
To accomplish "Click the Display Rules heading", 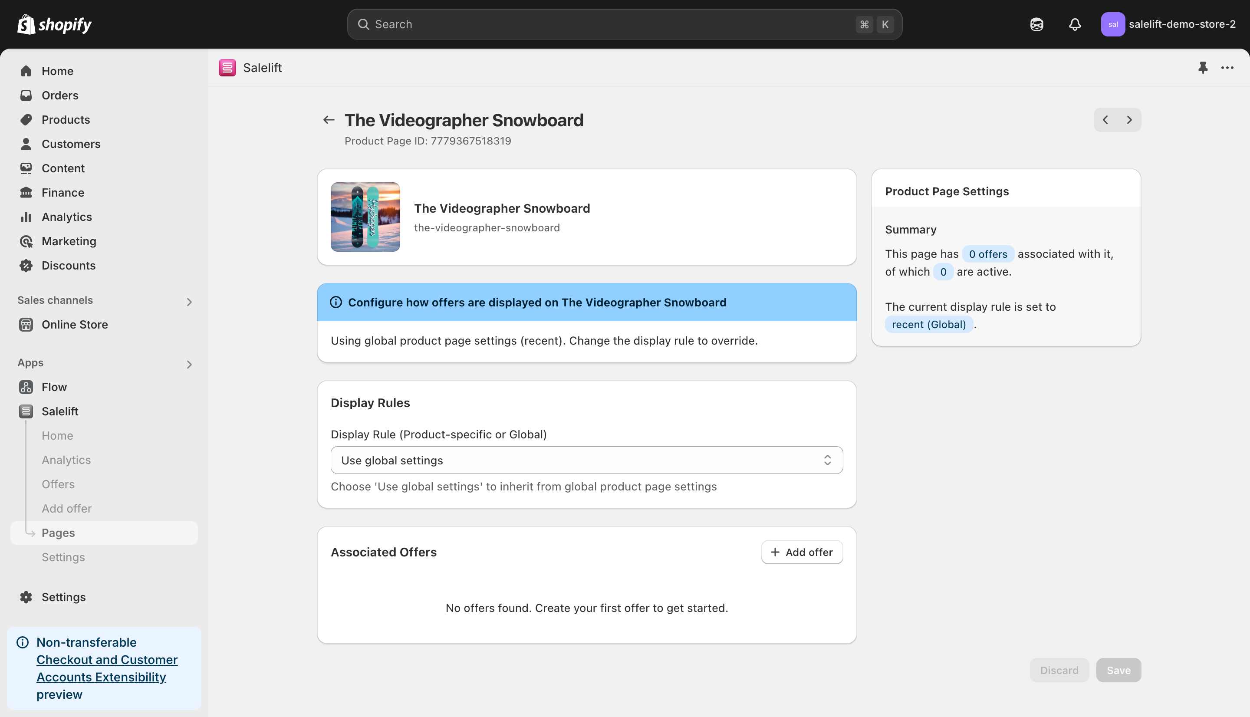I will pos(370,403).
